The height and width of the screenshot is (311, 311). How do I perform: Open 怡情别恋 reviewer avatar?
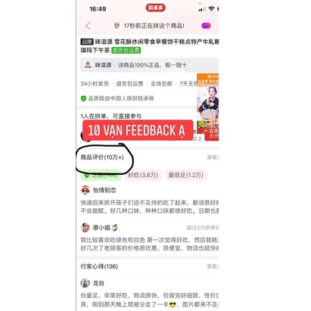86,190
